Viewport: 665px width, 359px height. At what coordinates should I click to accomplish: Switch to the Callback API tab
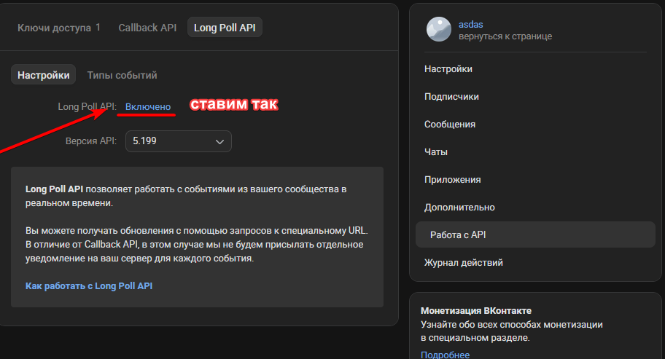click(x=147, y=28)
